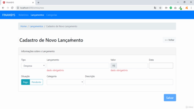This screenshot has height=109, width=194.
Task: Open the green pen extension icon
Action: click(x=180, y=8)
